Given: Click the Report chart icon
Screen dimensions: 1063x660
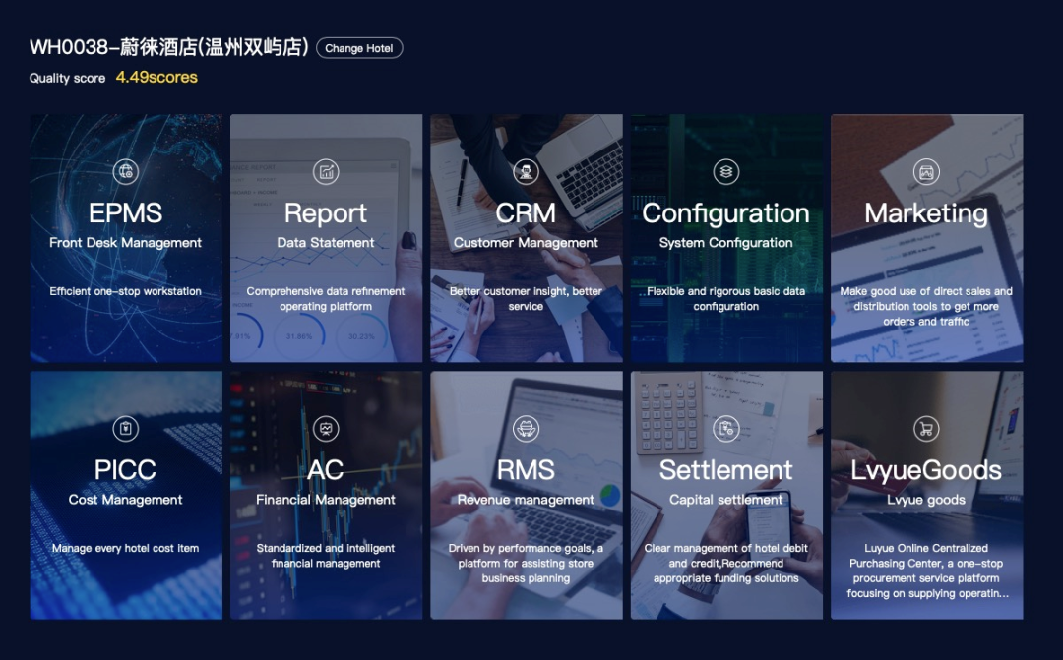Looking at the screenshot, I should (326, 171).
